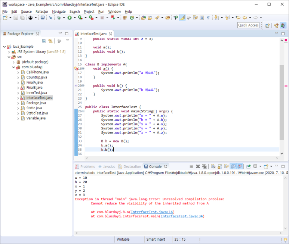Open Package Explorer View Menu triangle
Screen dimensions: 289x244
coord(67,40)
